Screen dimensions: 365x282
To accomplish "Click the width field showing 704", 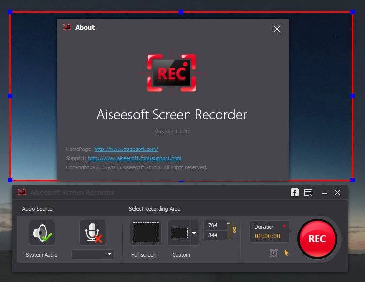I will tap(215, 225).
